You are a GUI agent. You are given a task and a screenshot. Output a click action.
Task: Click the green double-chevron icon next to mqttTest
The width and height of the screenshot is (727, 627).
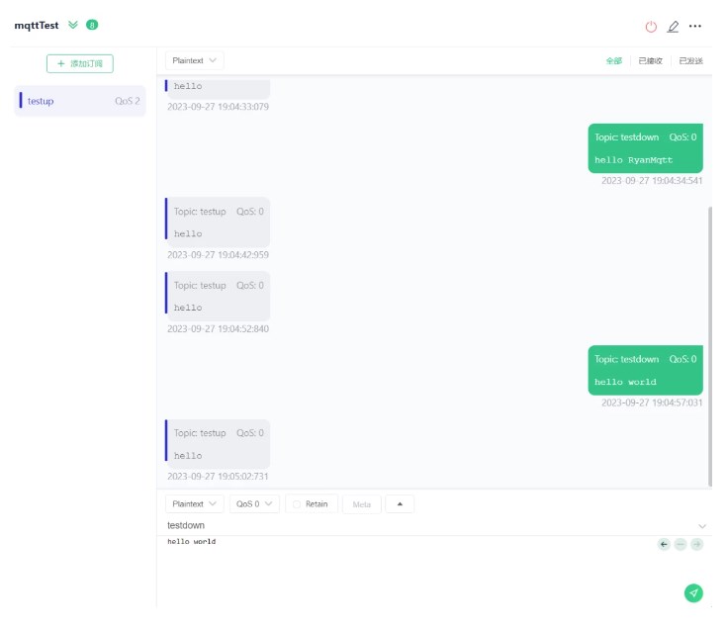point(73,25)
